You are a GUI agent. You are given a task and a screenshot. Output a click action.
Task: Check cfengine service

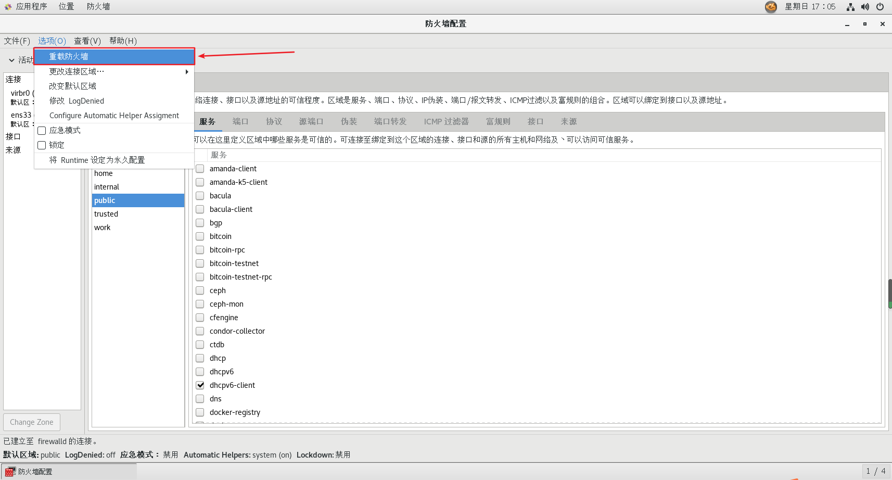pos(200,318)
